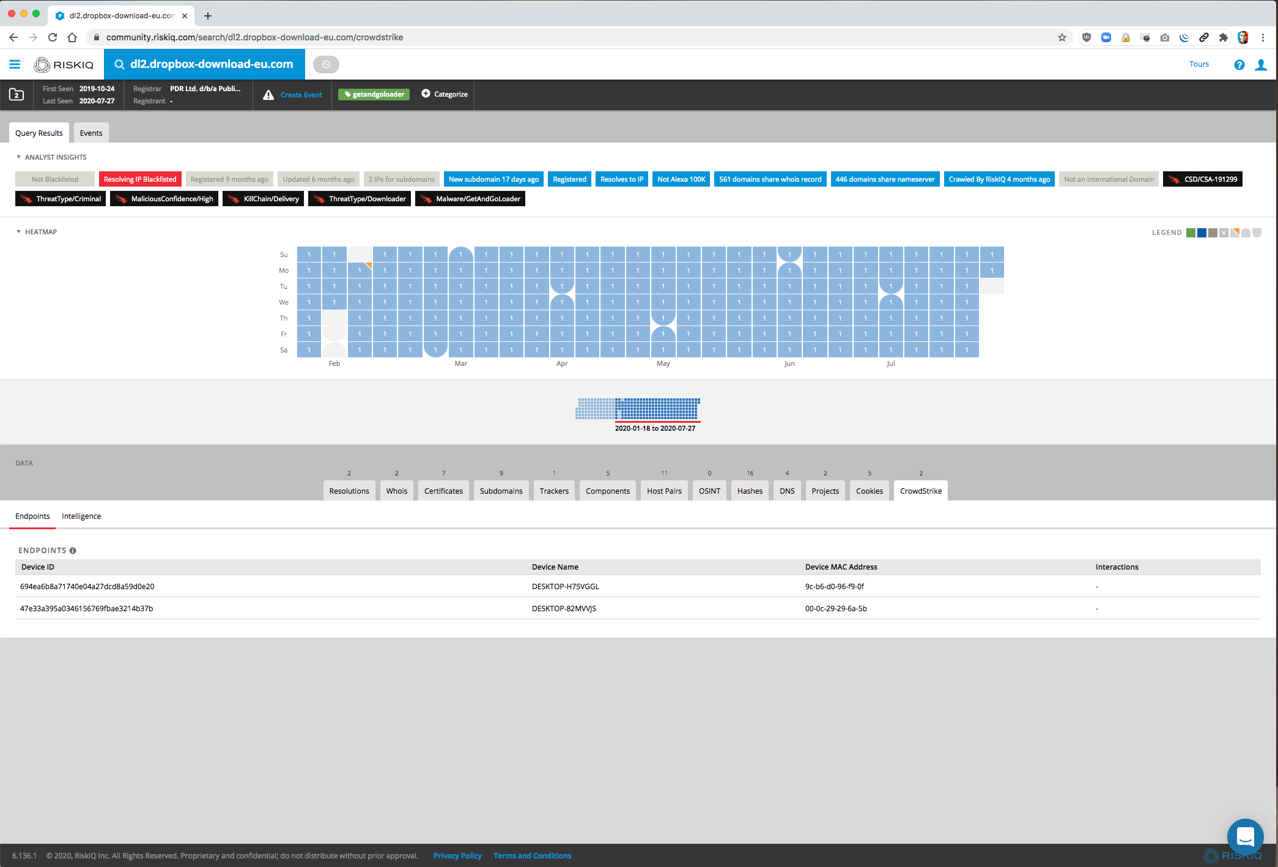Click the RiskIQ logo
The height and width of the screenshot is (867, 1278).
(64, 65)
